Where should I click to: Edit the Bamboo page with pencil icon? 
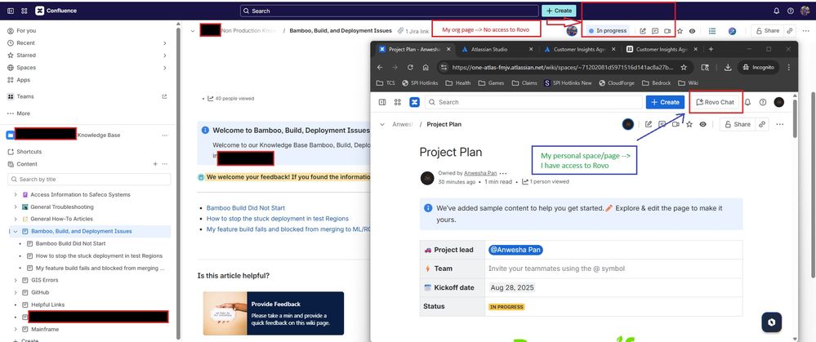(x=643, y=31)
